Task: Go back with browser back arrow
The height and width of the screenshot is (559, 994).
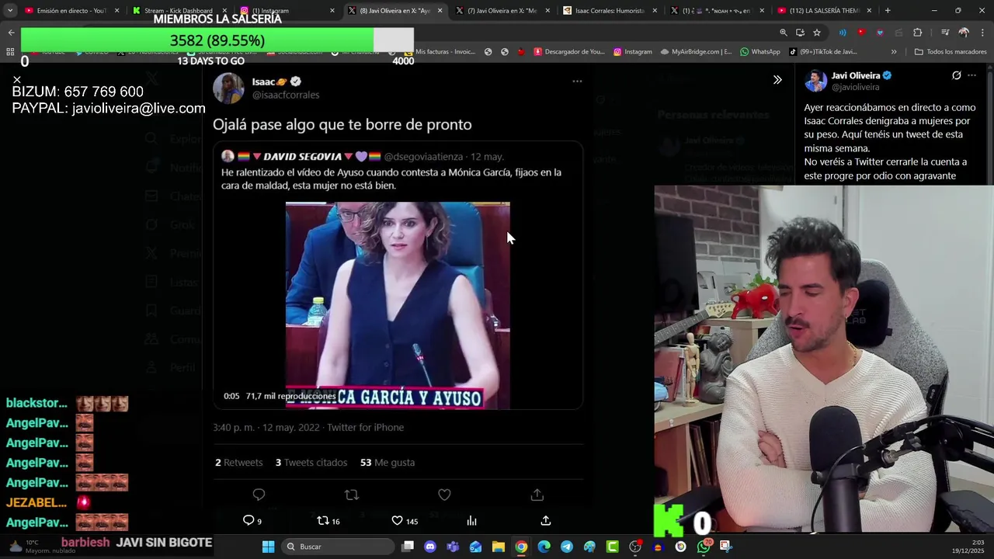Action: [11, 33]
